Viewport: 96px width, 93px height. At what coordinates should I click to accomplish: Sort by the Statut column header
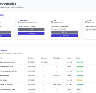pyautogui.click(x=78, y=58)
